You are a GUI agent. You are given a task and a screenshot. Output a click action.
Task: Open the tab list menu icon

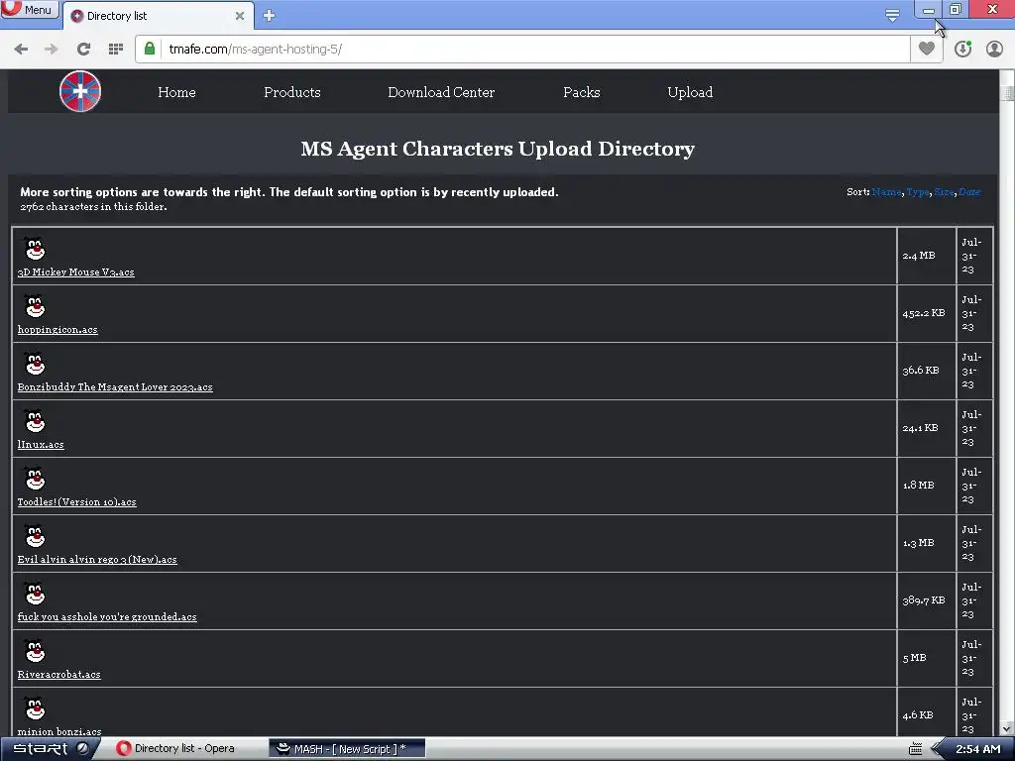pyautogui.click(x=892, y=15)
